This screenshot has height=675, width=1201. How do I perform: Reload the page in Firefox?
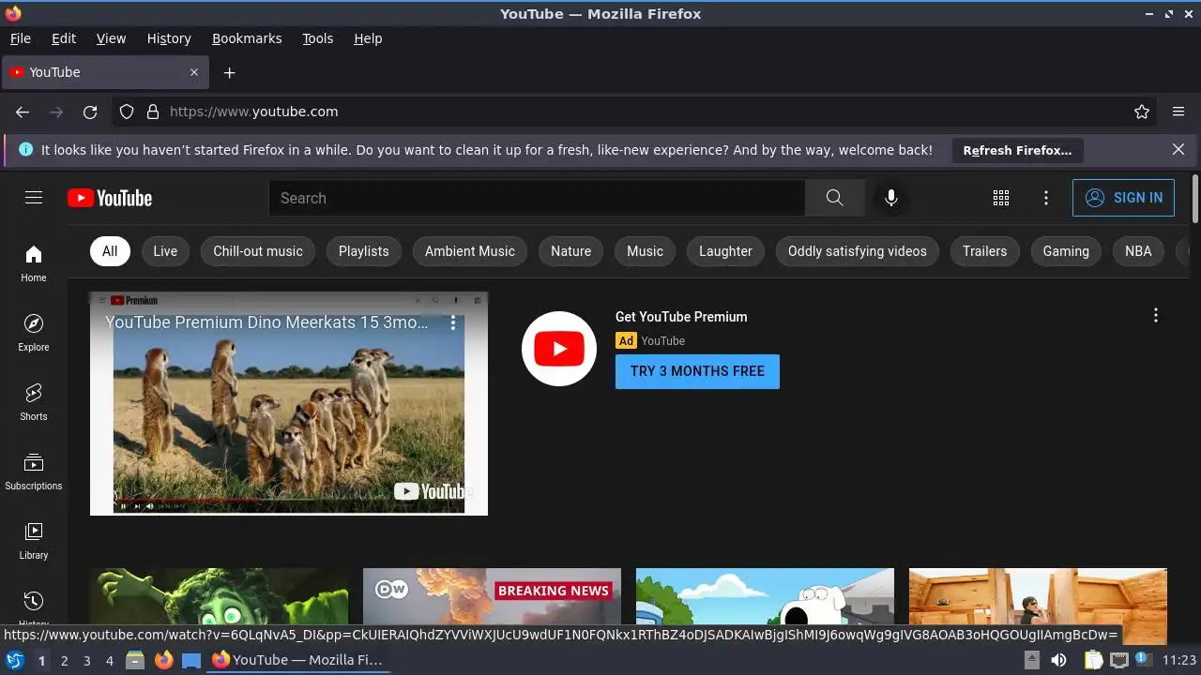[90, 112]
